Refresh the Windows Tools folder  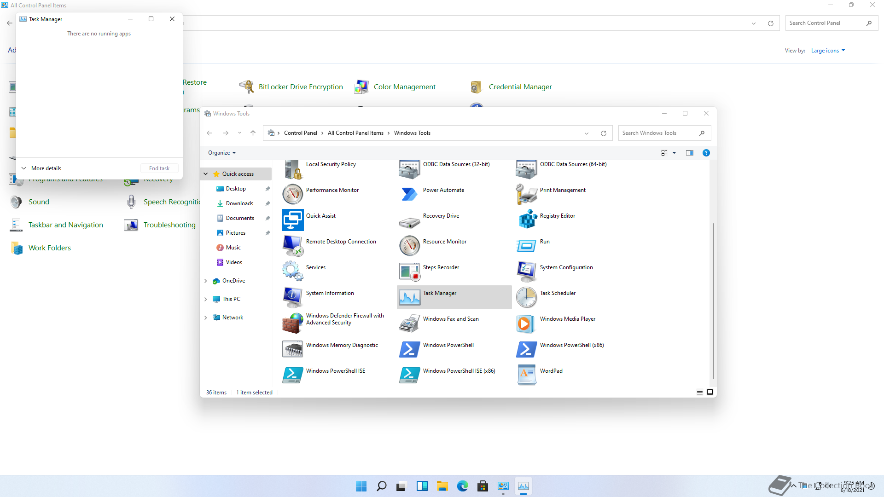604,133
